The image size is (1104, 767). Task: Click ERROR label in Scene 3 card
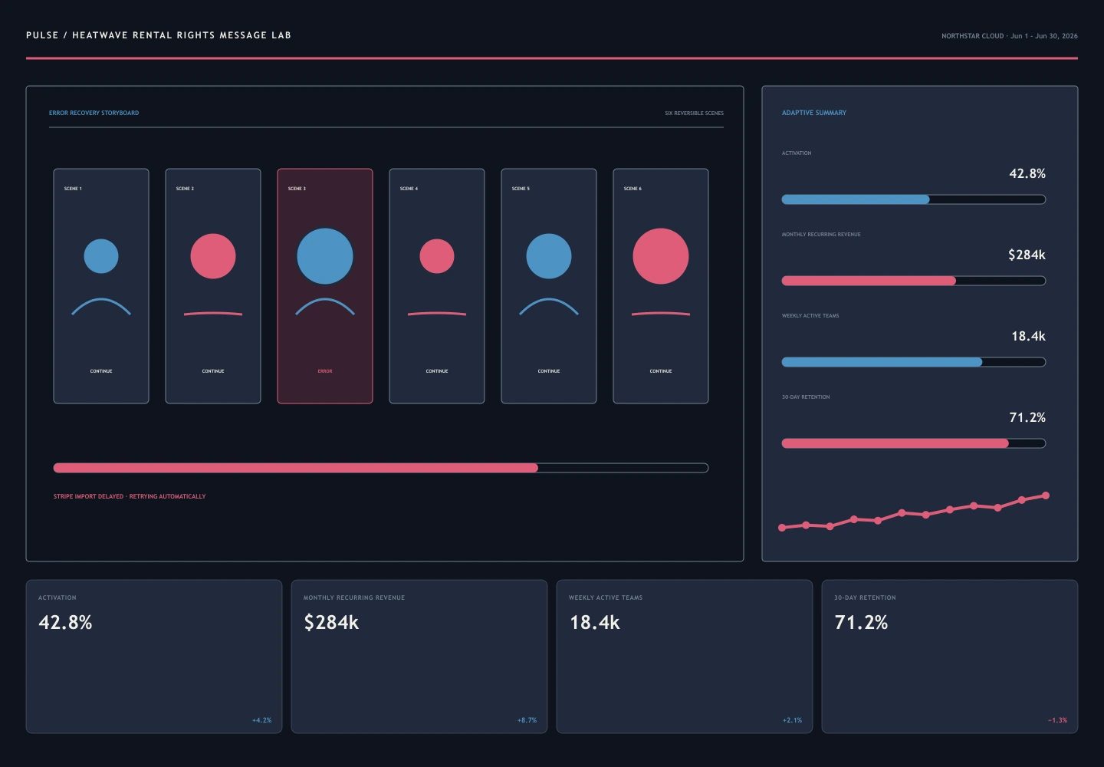coord(325,371)
